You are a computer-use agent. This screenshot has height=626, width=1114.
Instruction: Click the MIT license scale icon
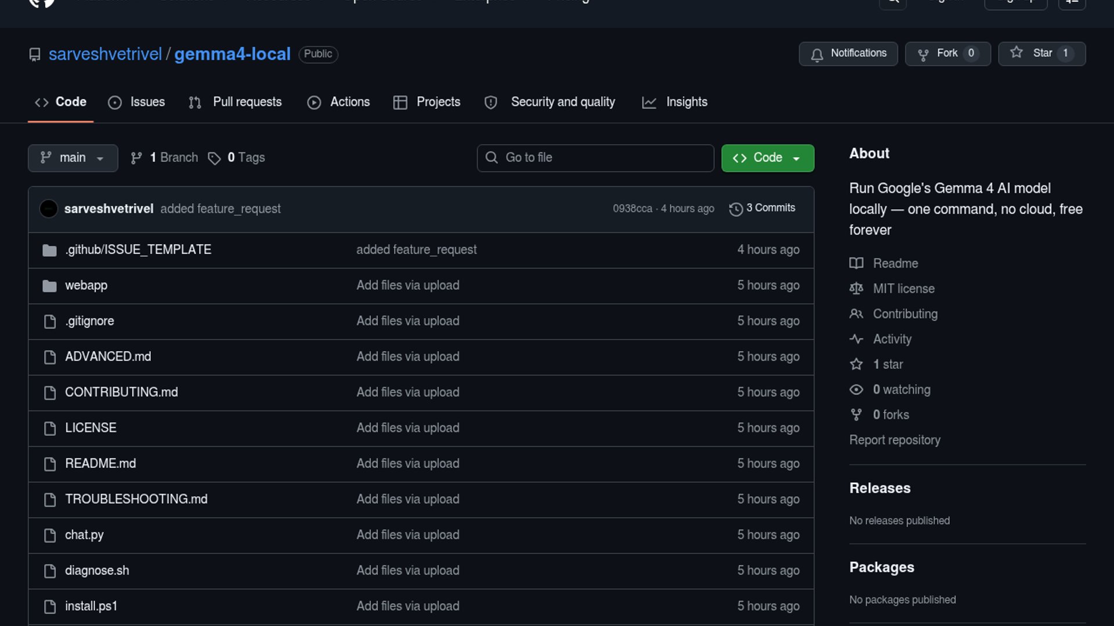point(856,289)
